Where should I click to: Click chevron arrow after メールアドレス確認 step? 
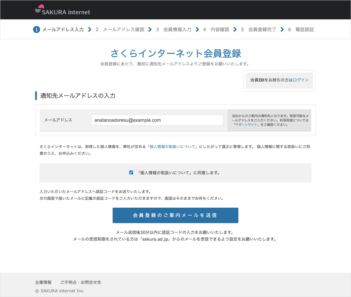pyautogui.click(x=150, y=29)
